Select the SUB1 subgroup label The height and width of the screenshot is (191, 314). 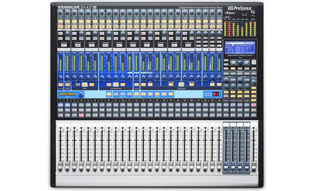pos(226,101)
